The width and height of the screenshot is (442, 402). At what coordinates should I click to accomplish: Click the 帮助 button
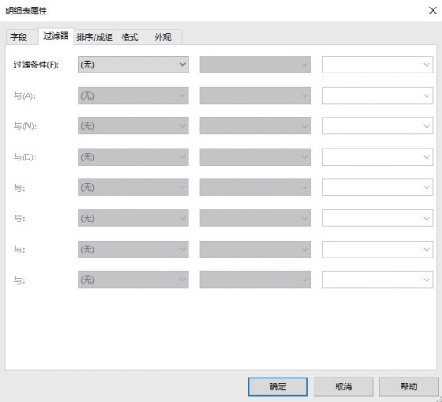(x=408, y=387)
